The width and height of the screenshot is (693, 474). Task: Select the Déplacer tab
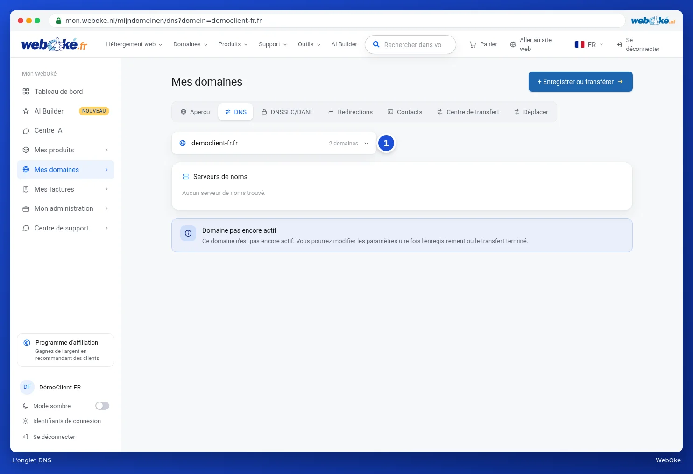531,112
